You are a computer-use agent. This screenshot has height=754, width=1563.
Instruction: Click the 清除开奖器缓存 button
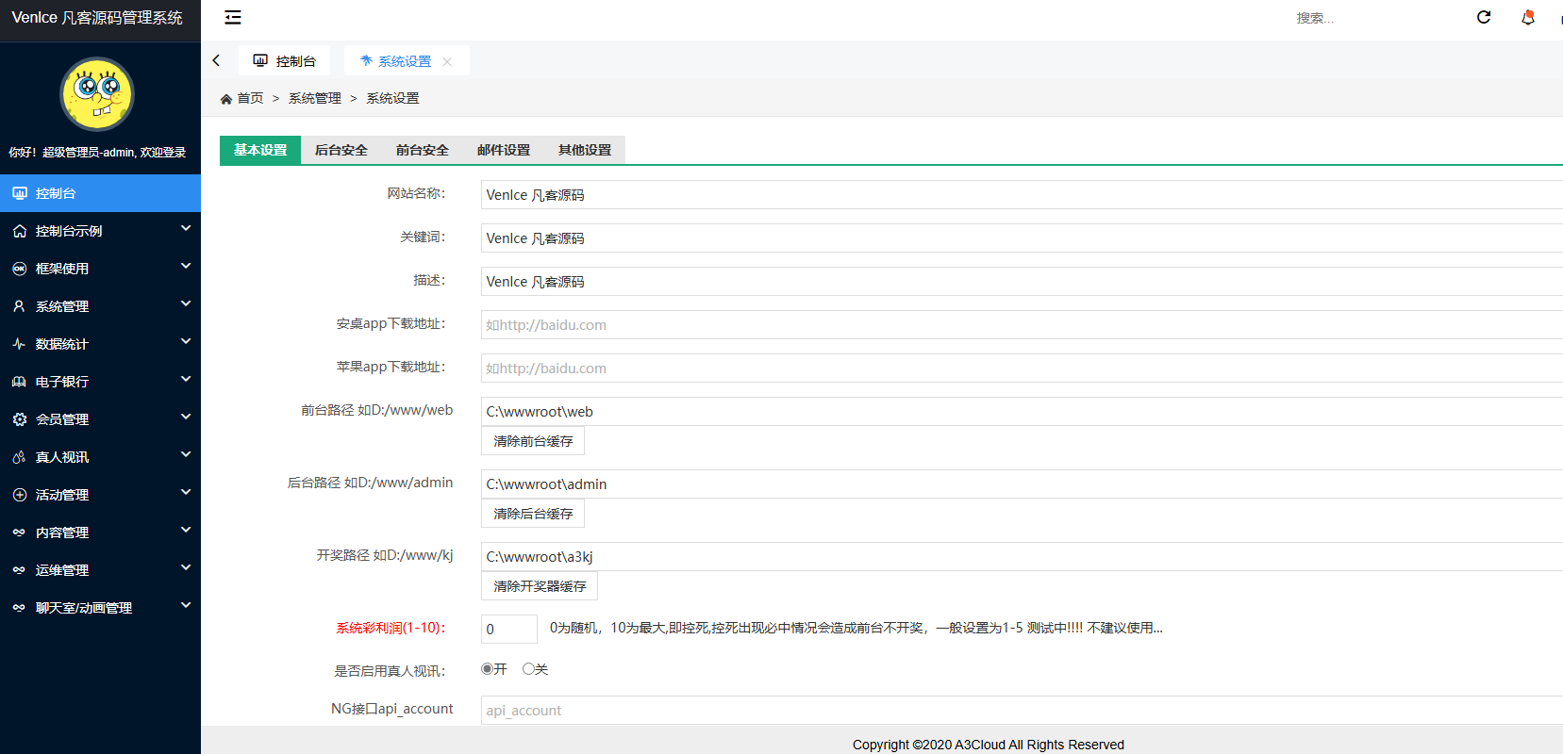click(540, 586)
